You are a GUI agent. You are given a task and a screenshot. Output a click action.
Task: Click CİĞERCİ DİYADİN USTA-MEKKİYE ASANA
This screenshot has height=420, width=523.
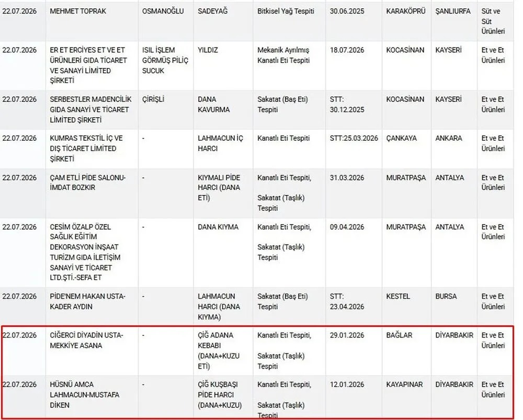(86, 340)
